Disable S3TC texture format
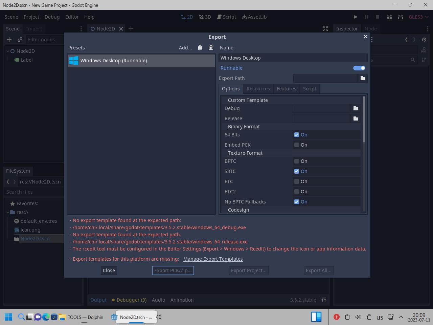The width and height of the screenshot is (433, 325). 297,171
